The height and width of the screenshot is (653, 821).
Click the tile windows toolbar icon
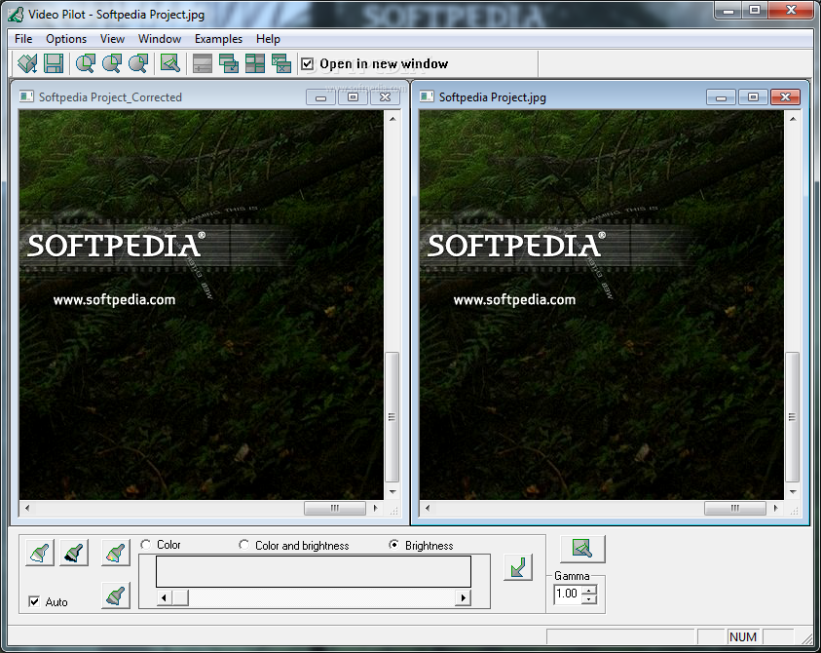255,64
